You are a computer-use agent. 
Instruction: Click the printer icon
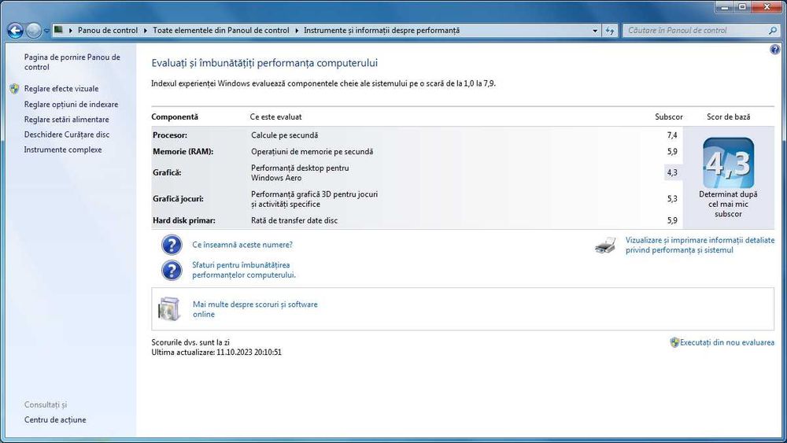[x=605, y=245]
